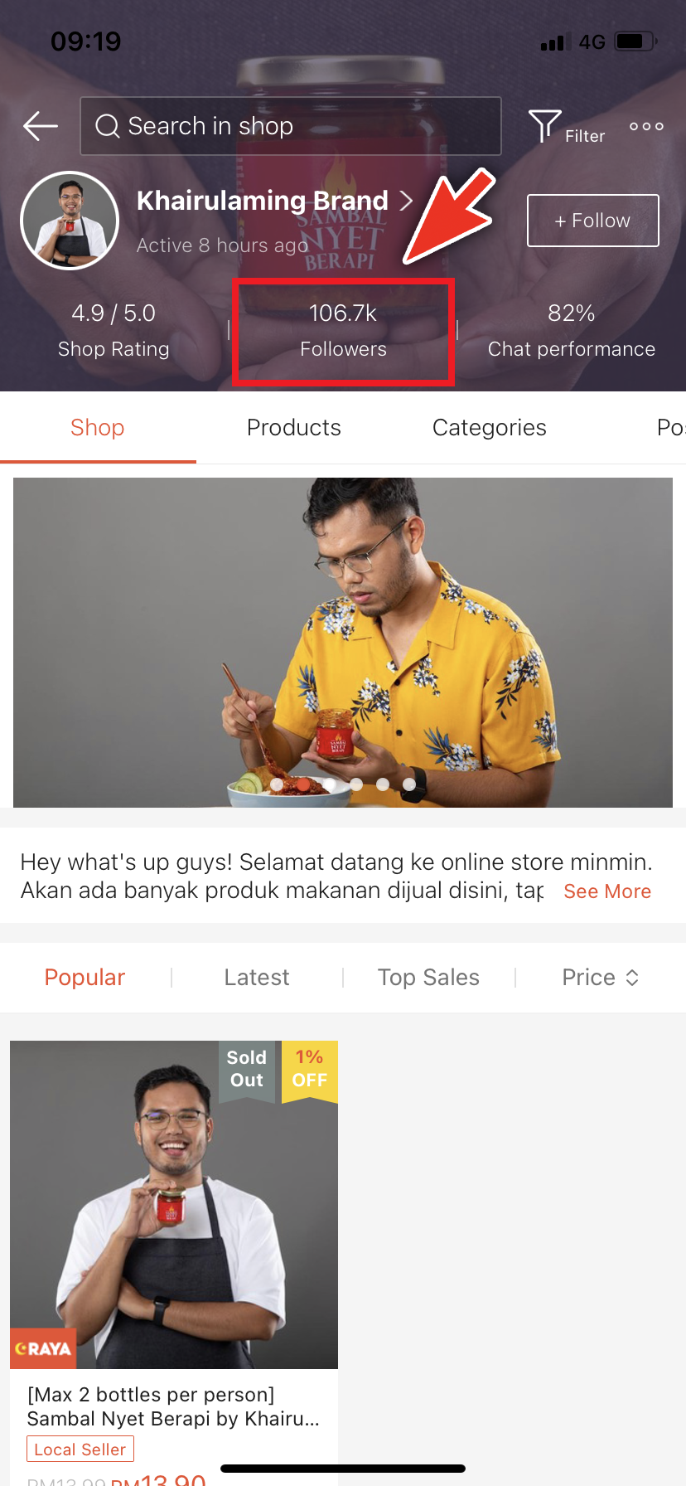The width and height of the screenshot is (686, 1486).
Task: Expand shop description with See More
Action: pyautogui.click(x=607, y=891)
